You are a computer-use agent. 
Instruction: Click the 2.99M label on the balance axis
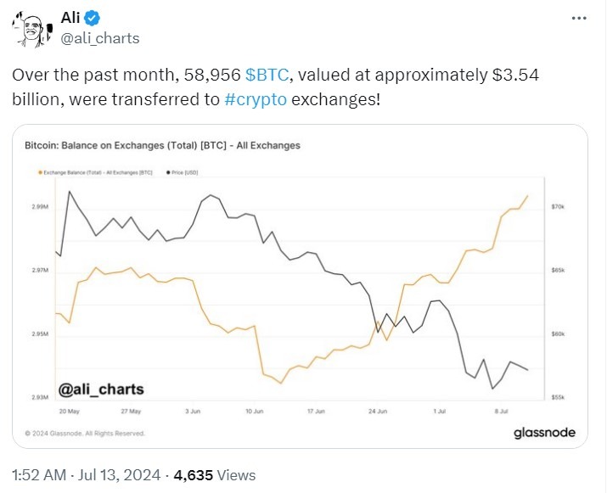point(41,206)
